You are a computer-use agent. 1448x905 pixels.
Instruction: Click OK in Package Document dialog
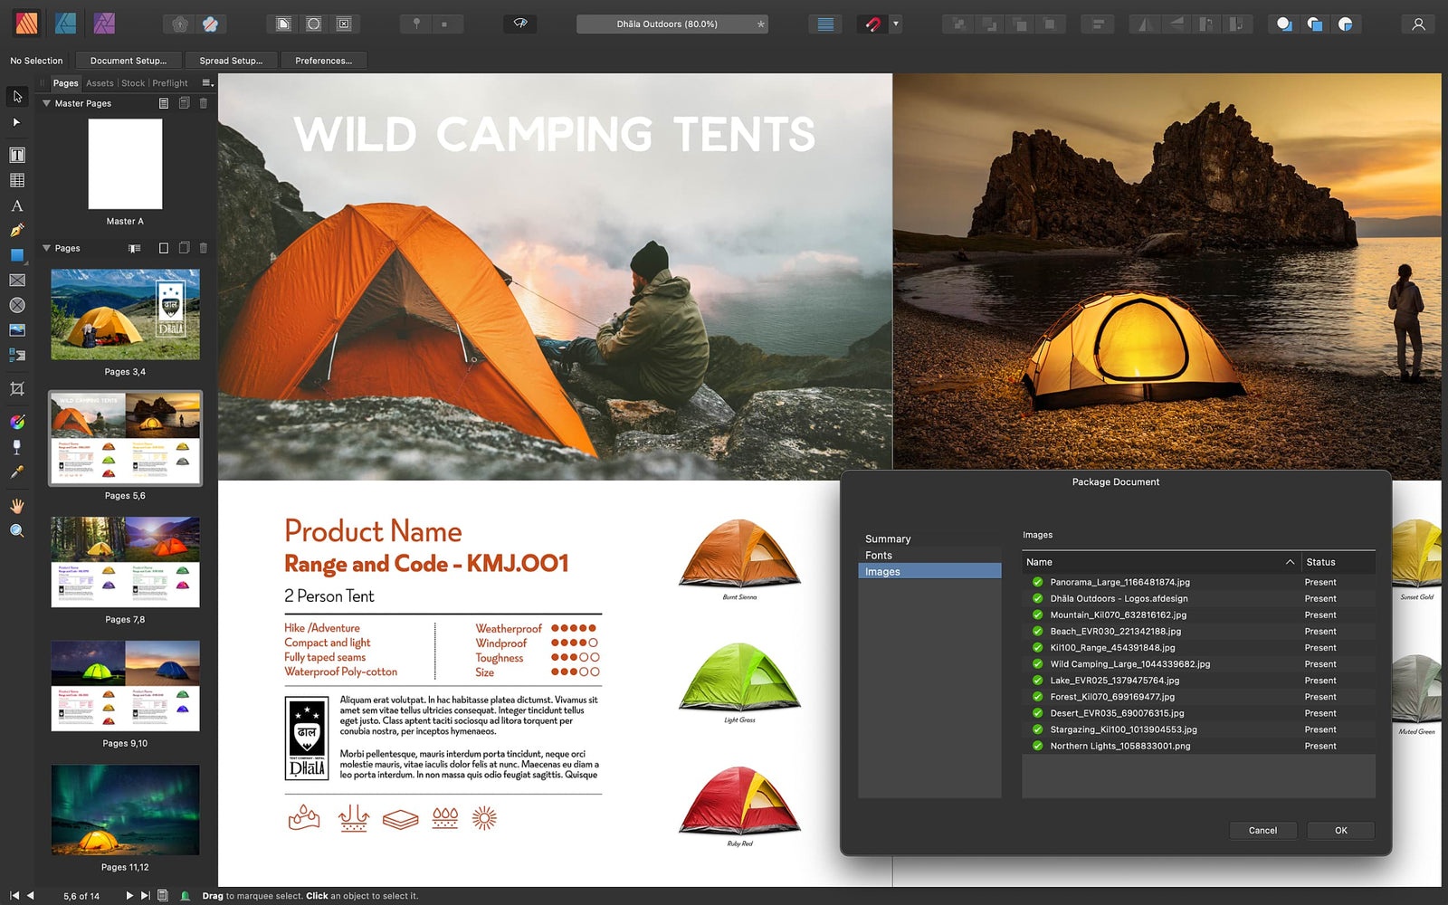(x=1340, y=831)
